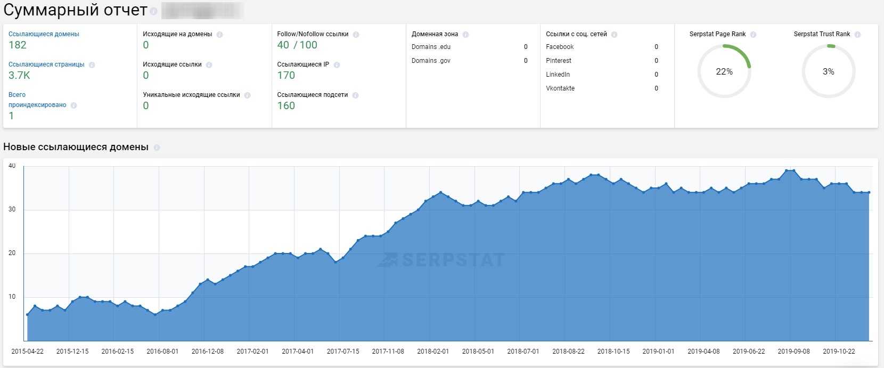Click the 22% Page Rank gauge

point(724,71)
